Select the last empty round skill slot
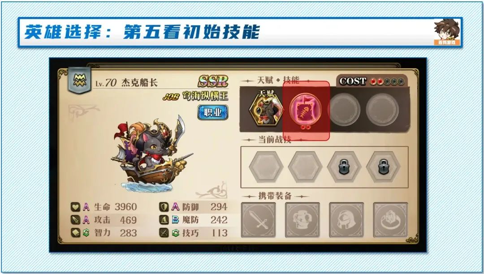Viewport: 484px width, 274px height. [382, 109]
